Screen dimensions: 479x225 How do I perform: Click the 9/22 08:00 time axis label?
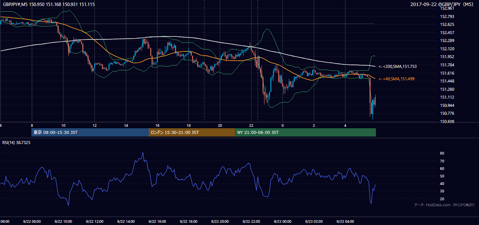(31, 222)
